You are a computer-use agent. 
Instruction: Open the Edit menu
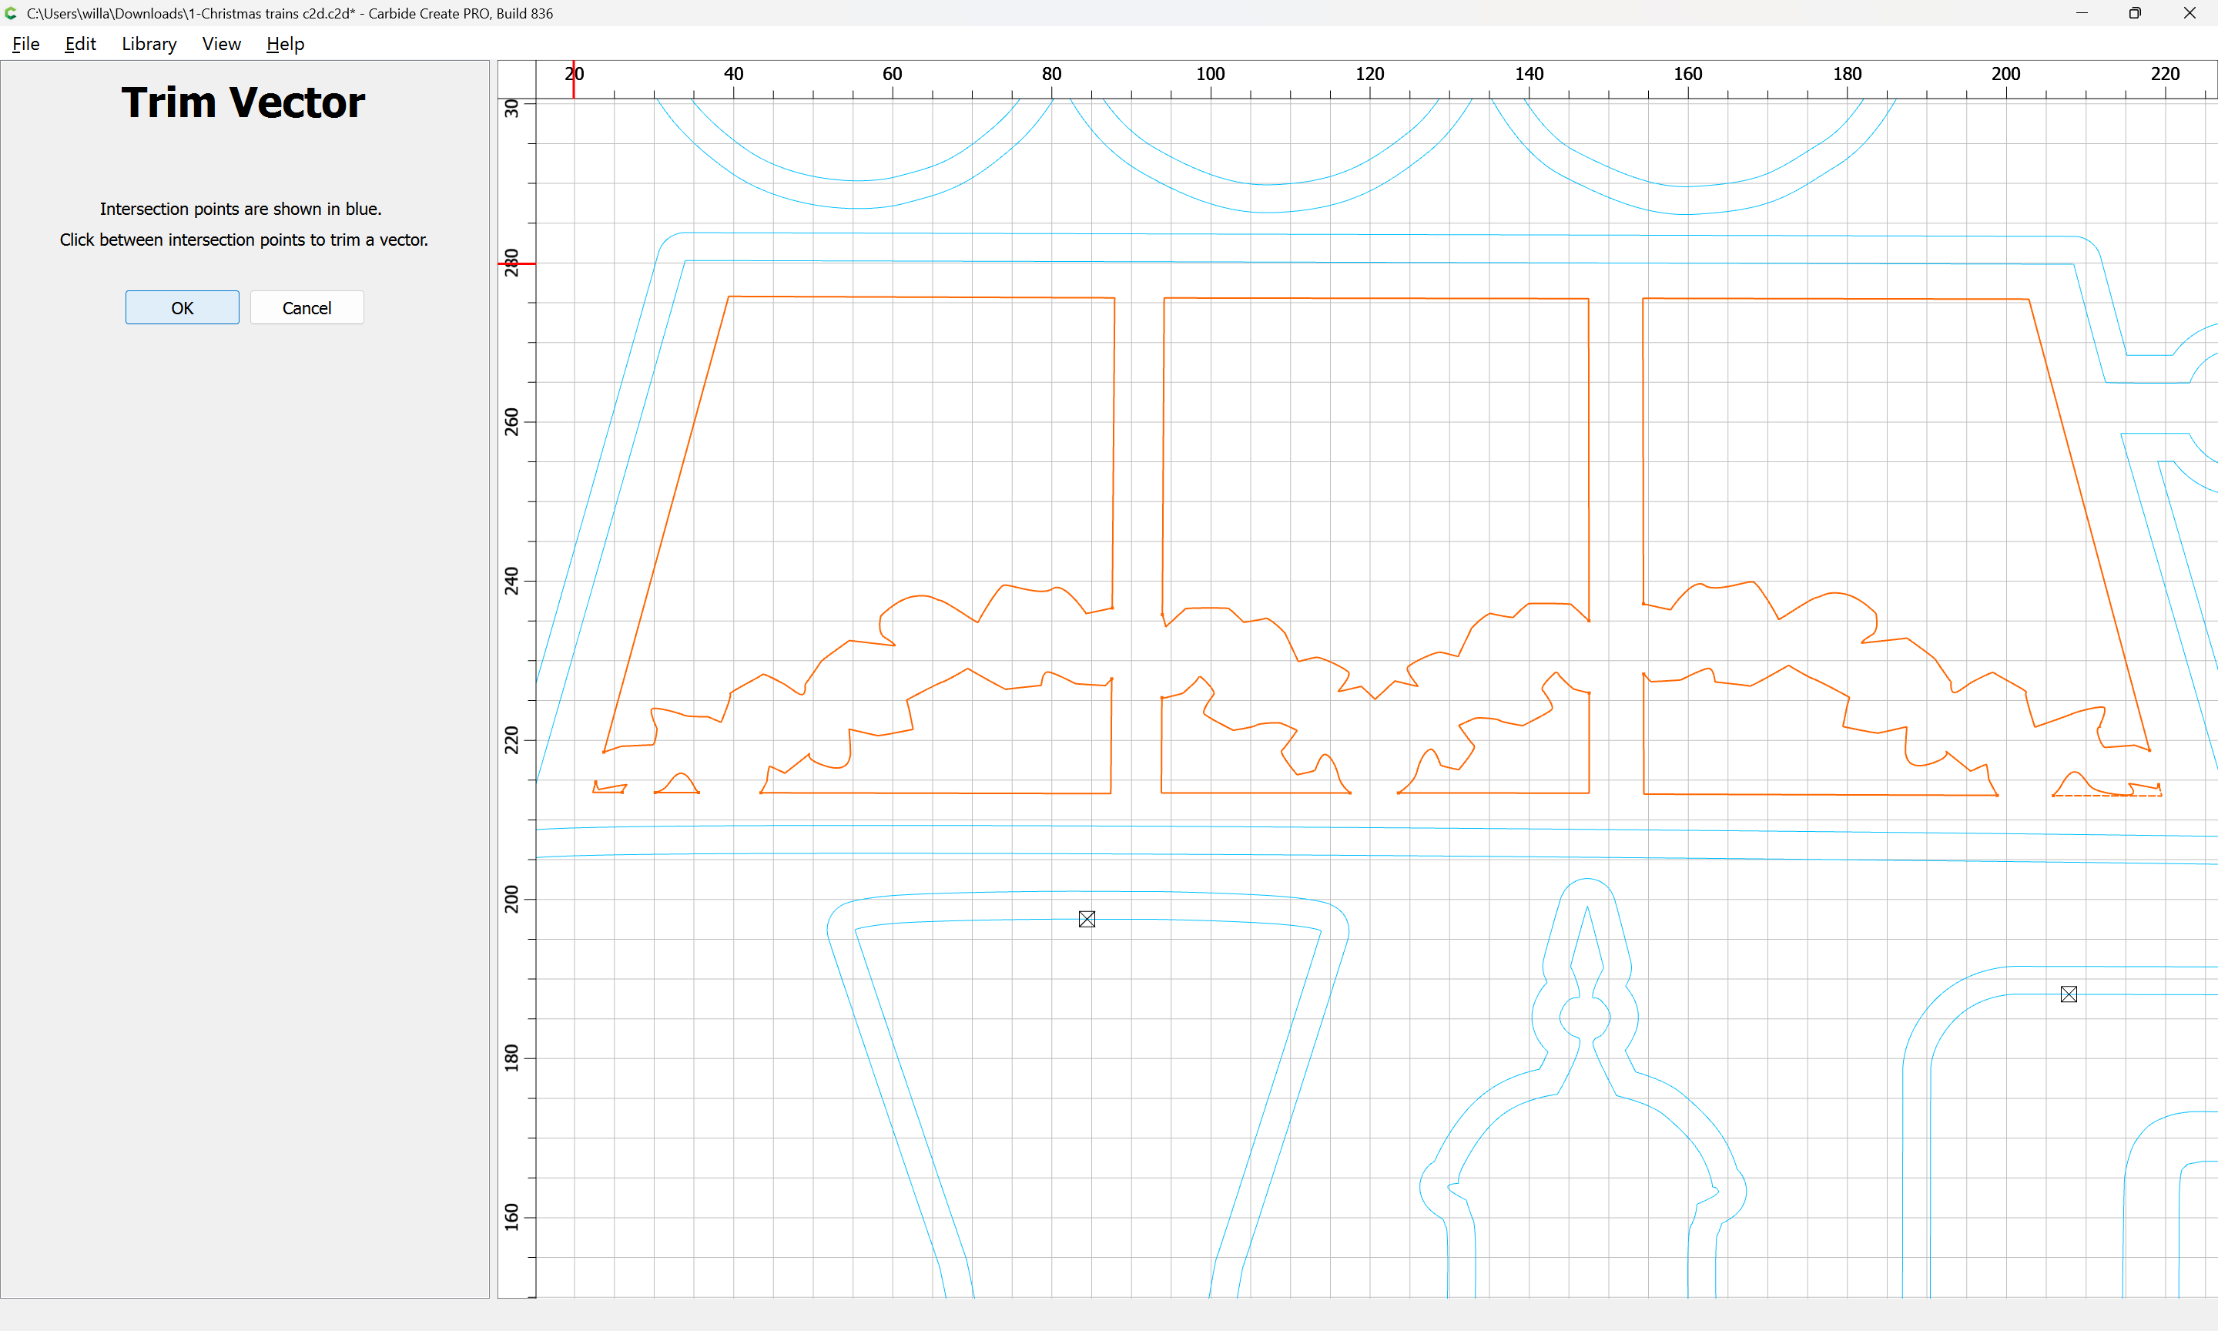tap(80, 44)
